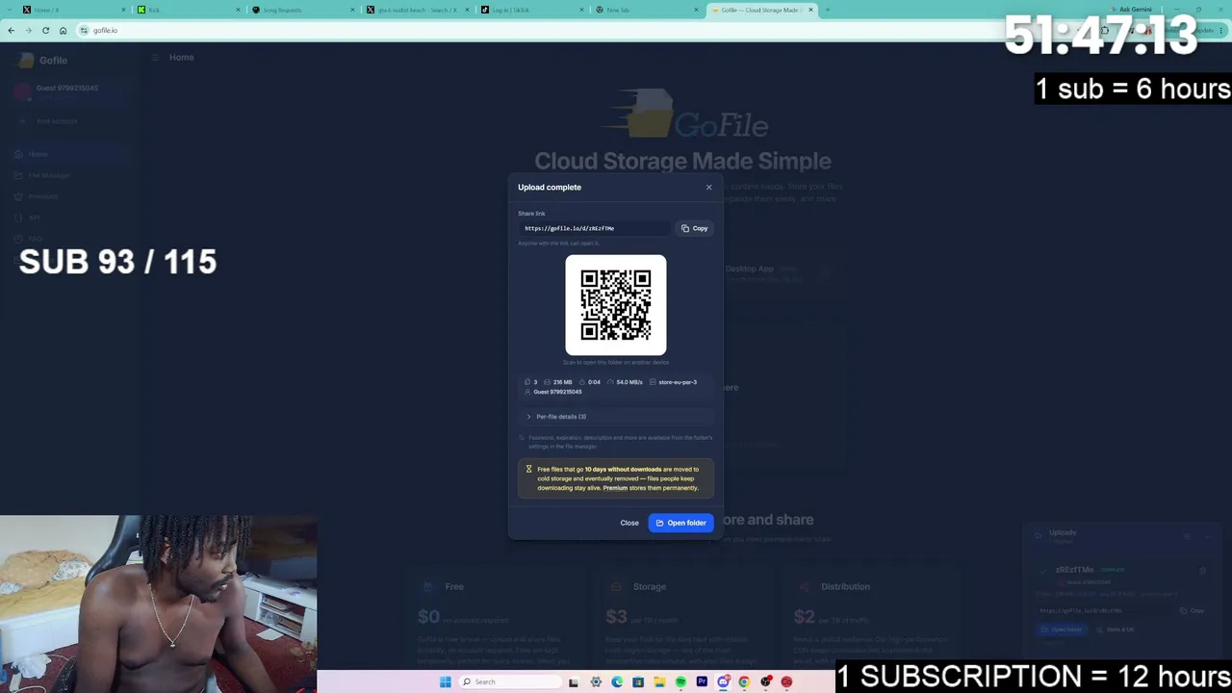
Task: Open Spotify from the taskbar
Action: point(680,682)
